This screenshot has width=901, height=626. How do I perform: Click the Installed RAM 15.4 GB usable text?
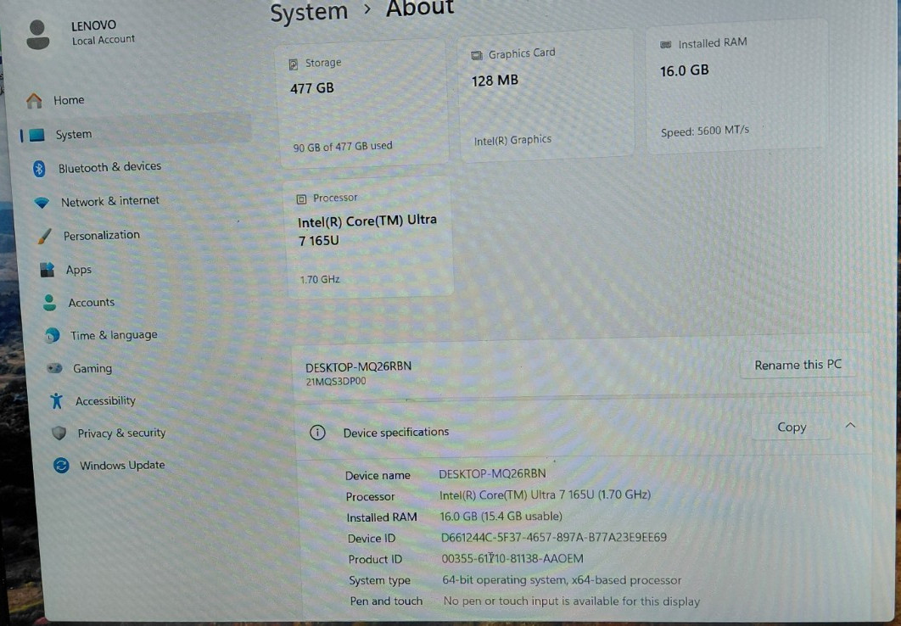point(501,517)
